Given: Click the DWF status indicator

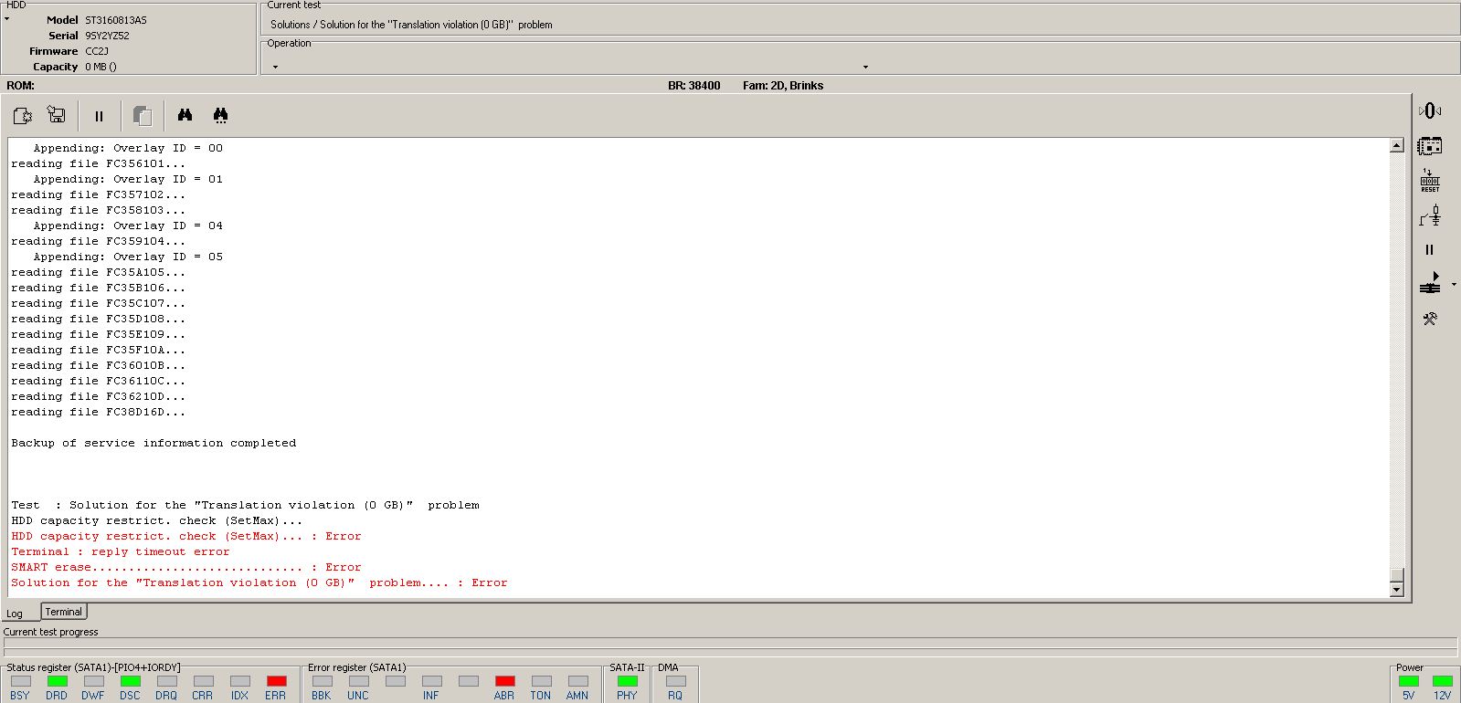Looking at the screenshot, I should click(93, 681).
